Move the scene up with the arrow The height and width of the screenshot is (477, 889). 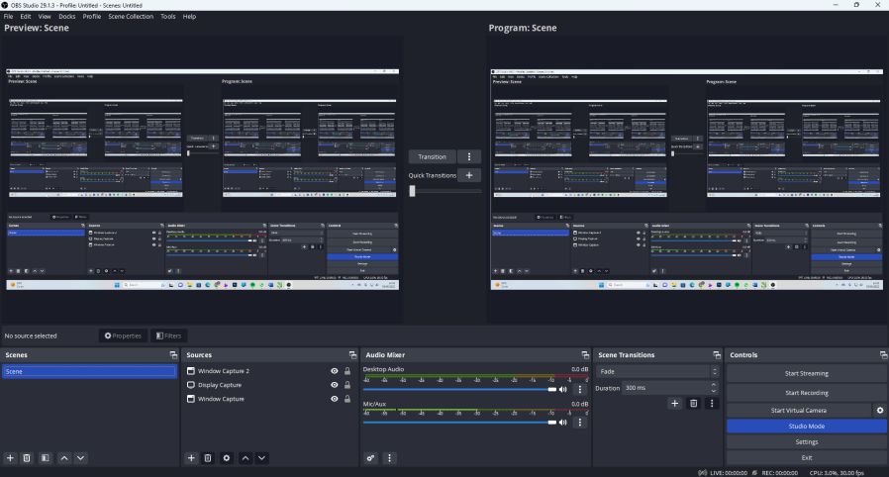coord(64,458)
